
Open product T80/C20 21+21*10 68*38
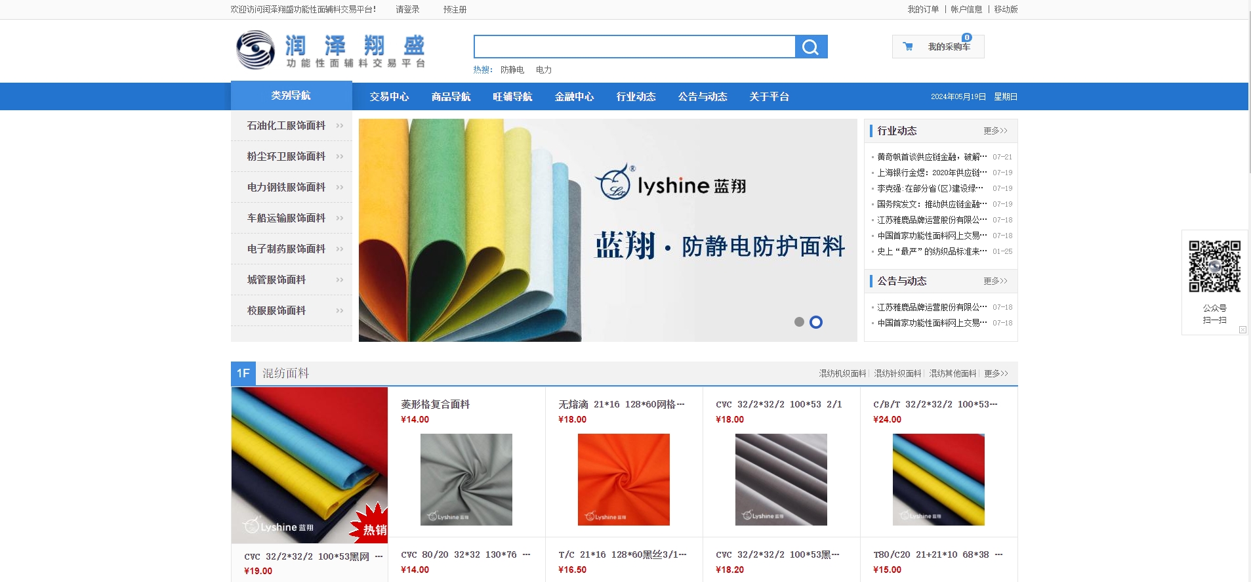[938, 554]
